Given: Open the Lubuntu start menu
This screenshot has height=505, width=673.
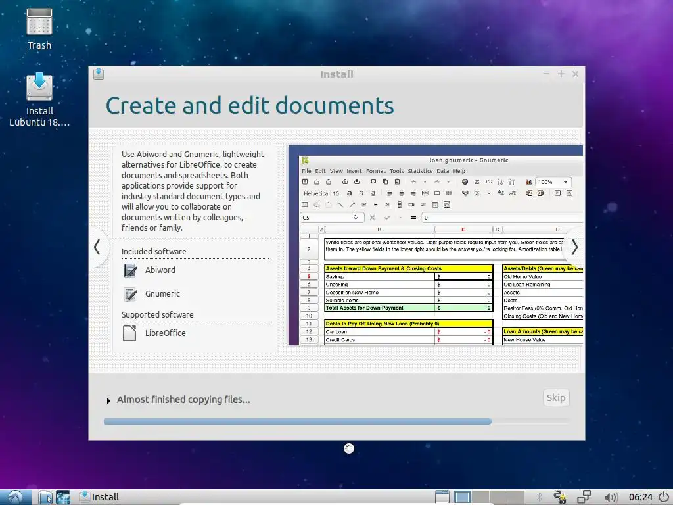Looking at the screenshot, I should pyautogui.click(x=16, y=497).
